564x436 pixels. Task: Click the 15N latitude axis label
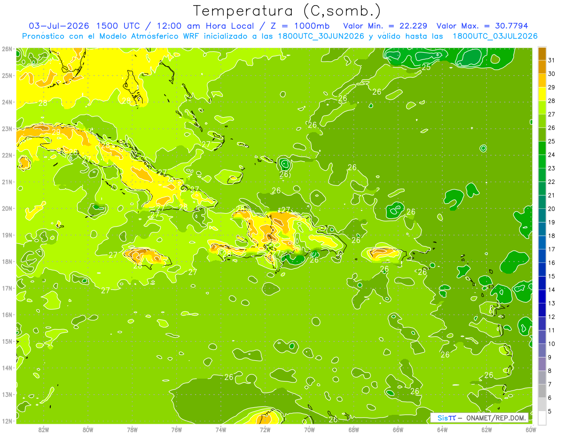(x=7, y=341)
